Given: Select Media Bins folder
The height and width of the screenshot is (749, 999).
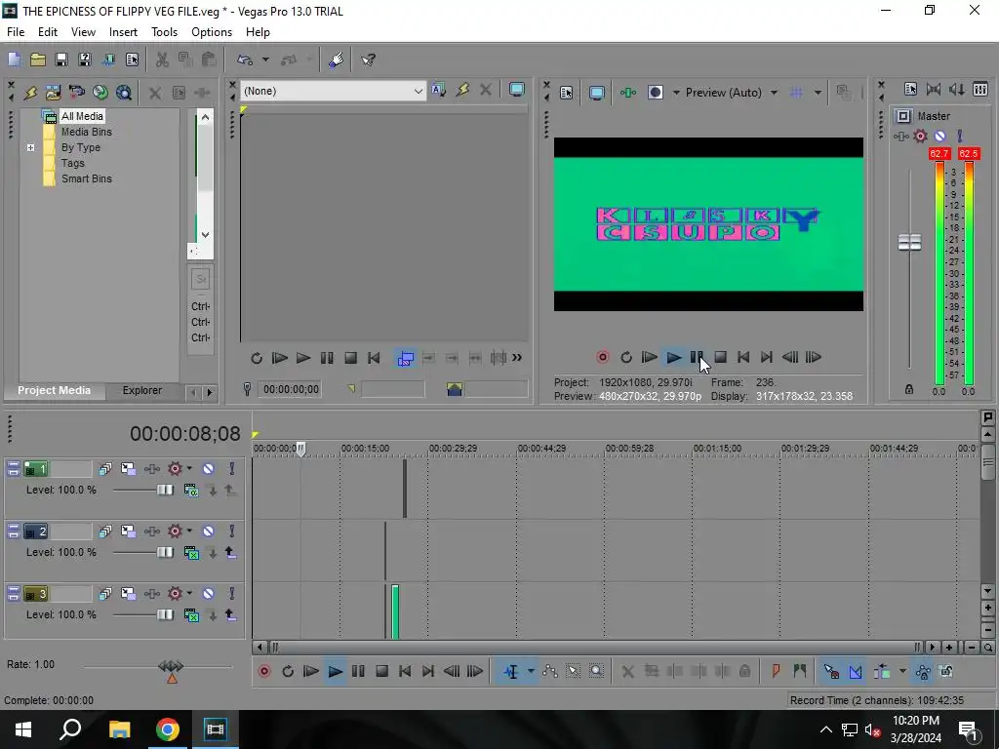Looking at the screenshot, I should [87, 132].
